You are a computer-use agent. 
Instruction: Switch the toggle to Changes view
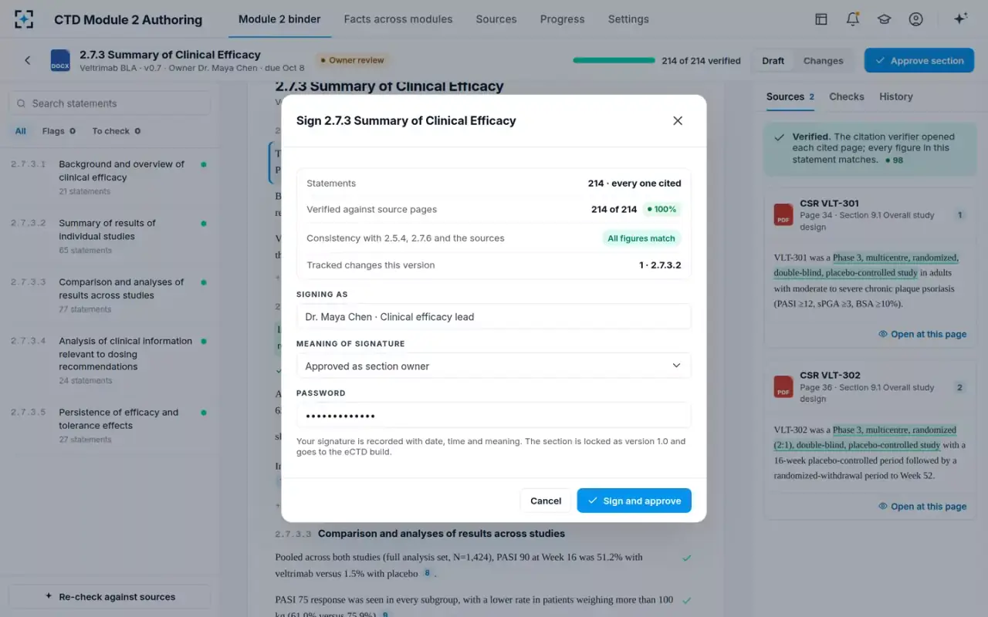[x=823, y=61]
